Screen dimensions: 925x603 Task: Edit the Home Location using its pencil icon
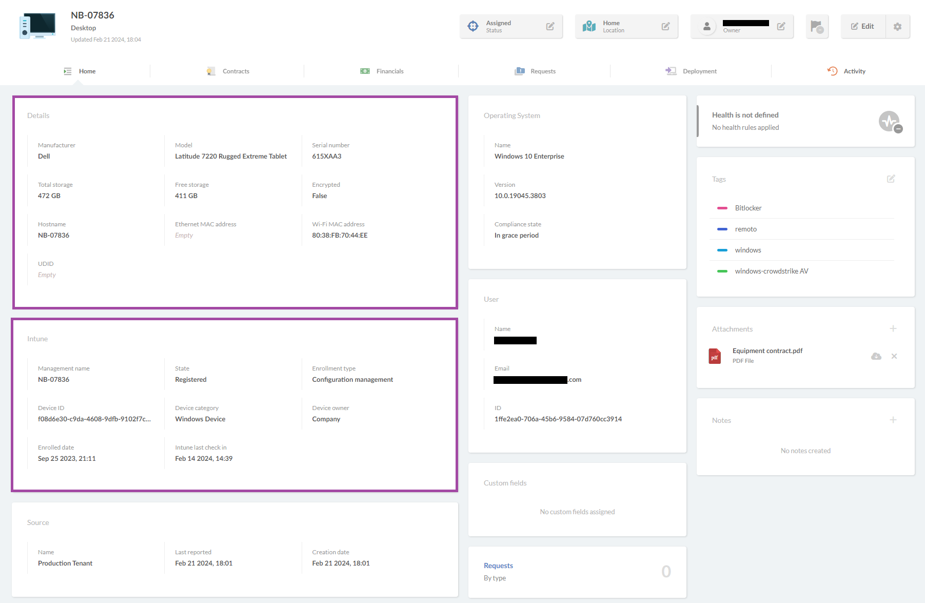[666, 26]
